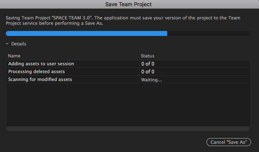Click the divider between Name and Status headers
This screenshot has height=152, width=259.
pyautogui.click(x=139, y=56)
